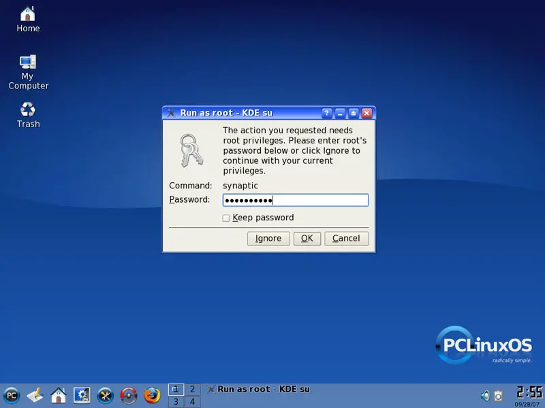
Task: Confirm with the OK button
Action: tap(307, 239)
